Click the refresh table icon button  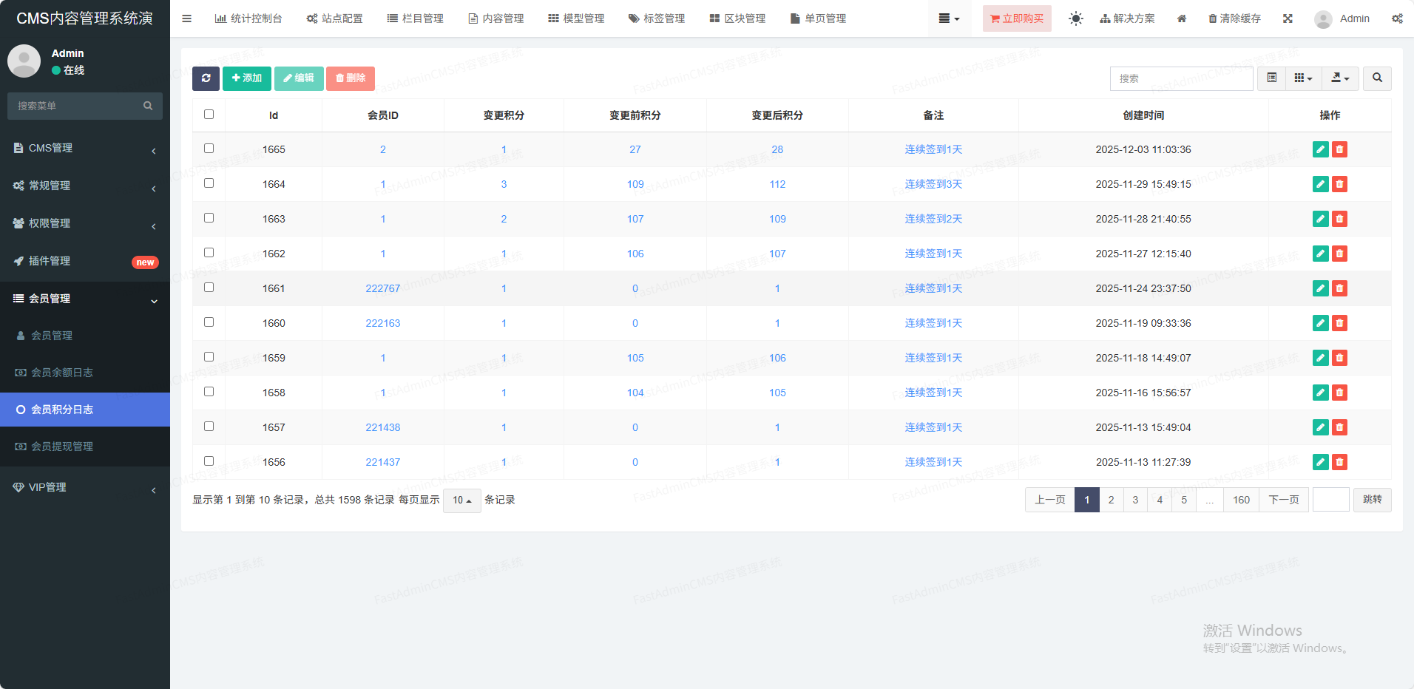[206, 78]
